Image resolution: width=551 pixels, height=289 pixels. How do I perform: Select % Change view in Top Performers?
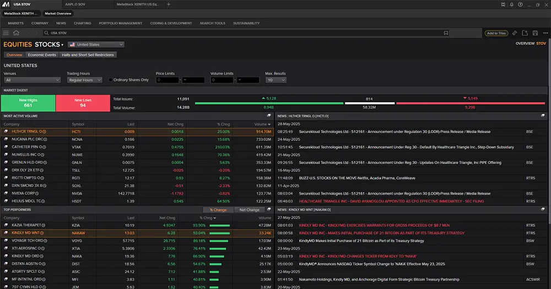[218, 210]
